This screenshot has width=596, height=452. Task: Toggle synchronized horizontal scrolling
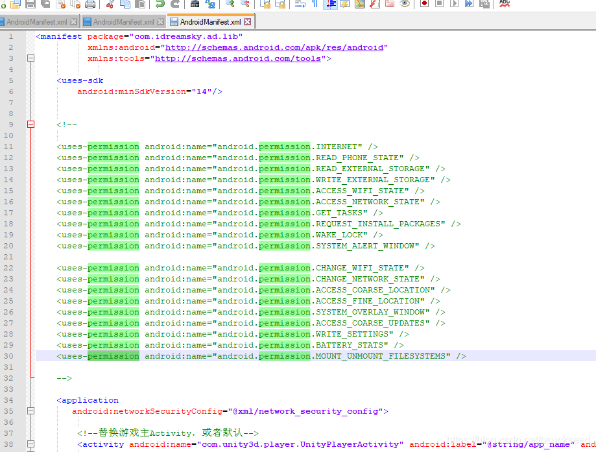coord(280,4)
